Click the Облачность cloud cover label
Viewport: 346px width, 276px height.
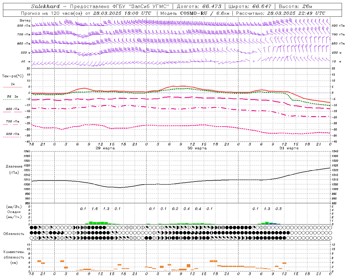14,234
